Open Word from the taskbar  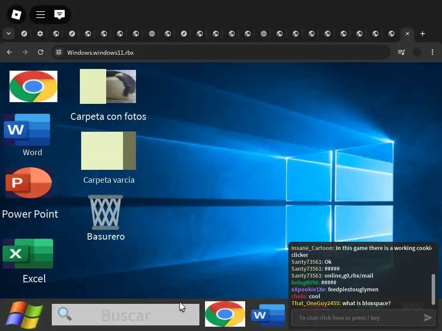click(x=268, y=315)
